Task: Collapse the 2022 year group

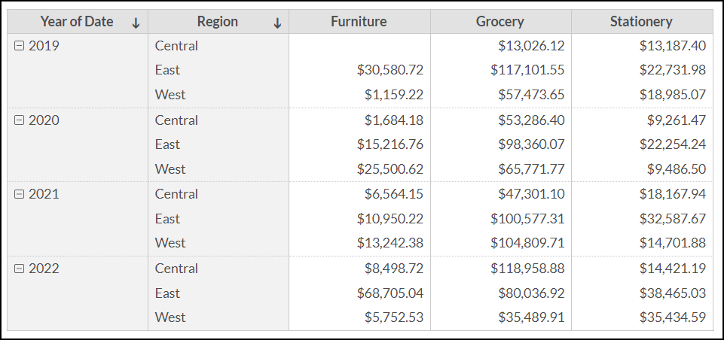Action: (20, 269)
